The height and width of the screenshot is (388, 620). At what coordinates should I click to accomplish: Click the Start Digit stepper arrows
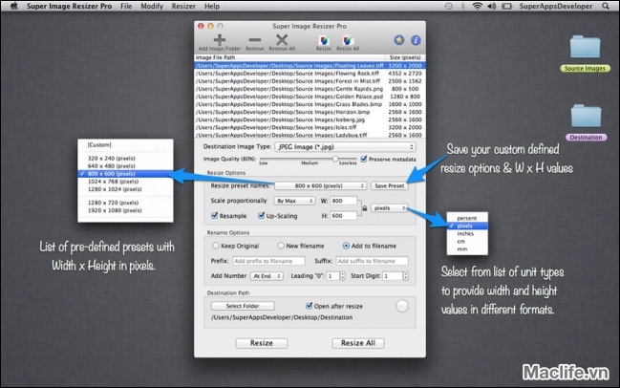[406, 276]
